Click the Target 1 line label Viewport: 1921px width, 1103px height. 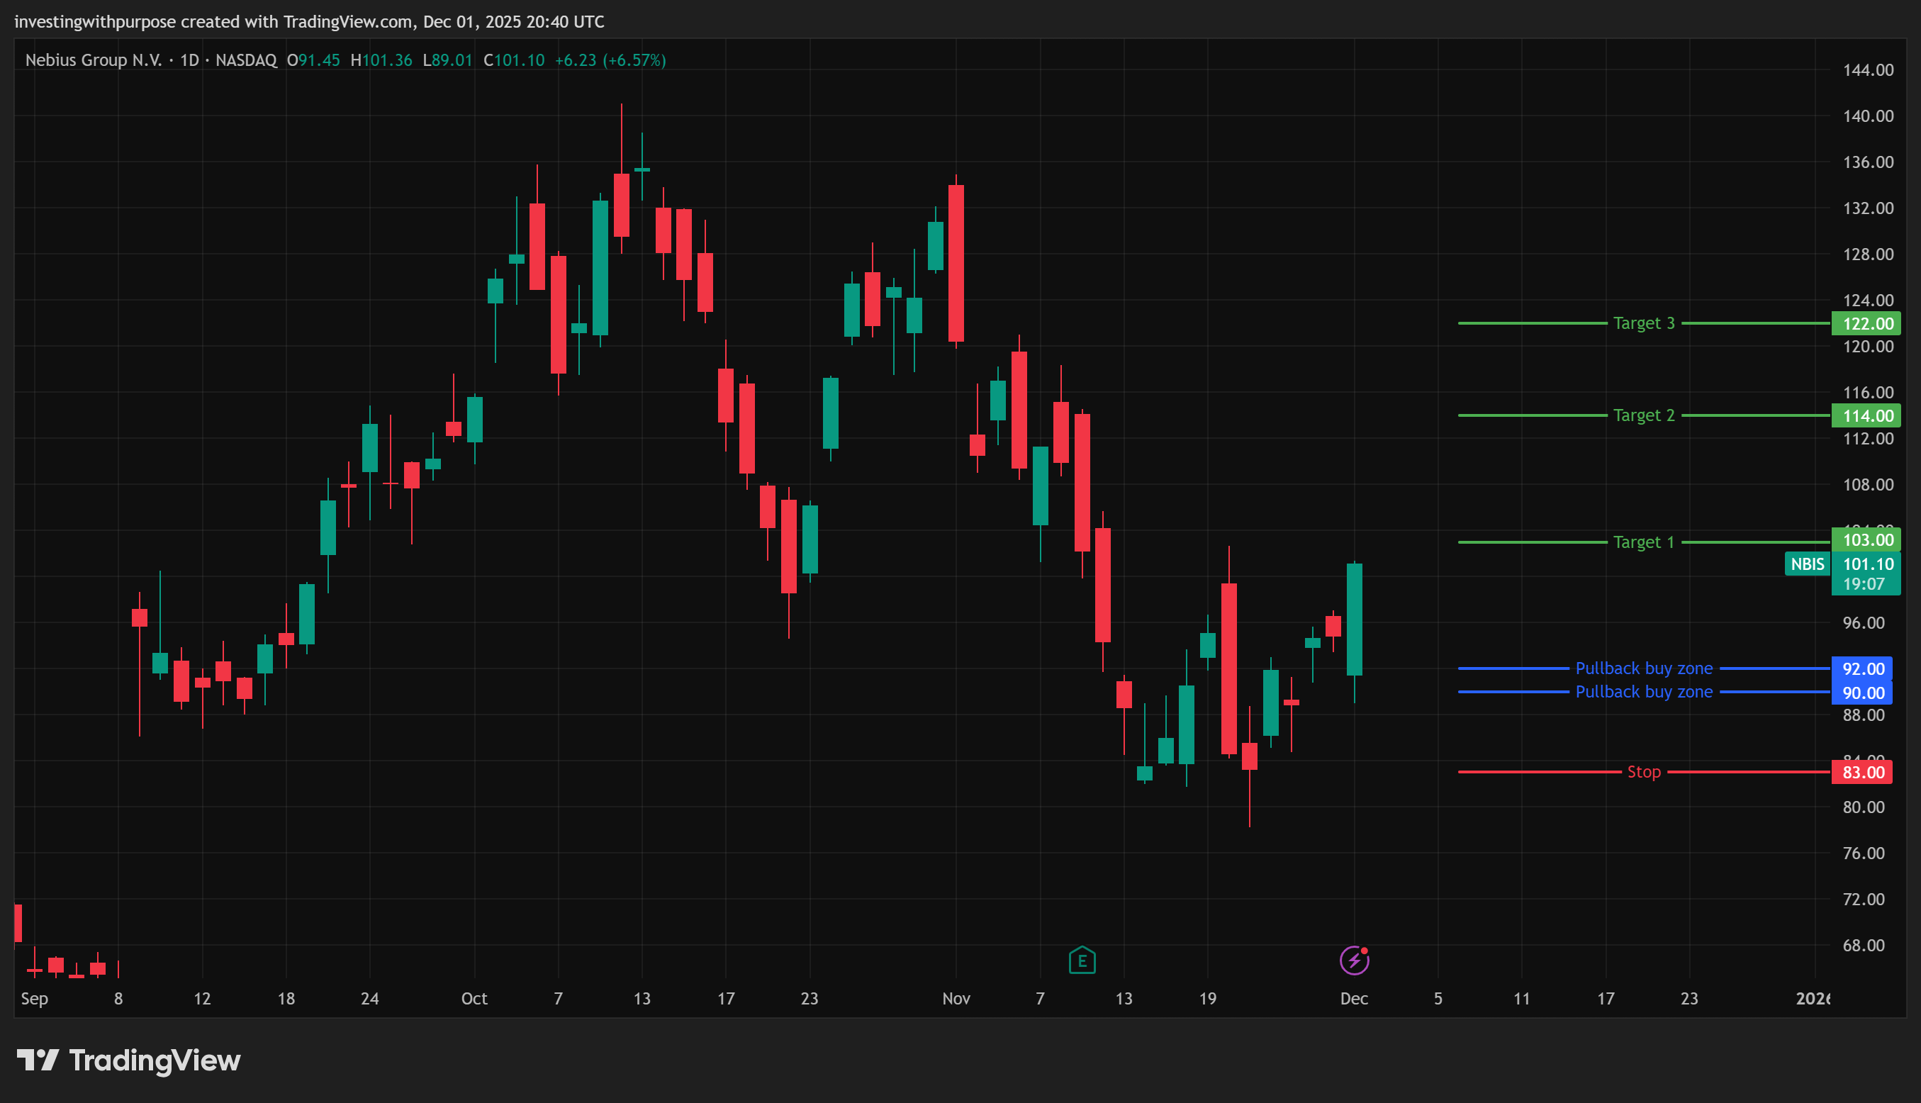click(1644, 542)
